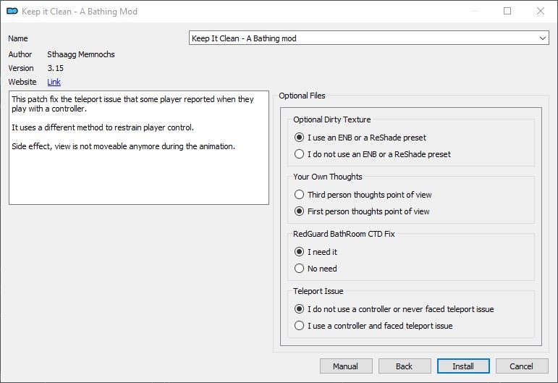Cancel the mod installation
This screenshot has width=558, height=383.
tap(522, 366)
